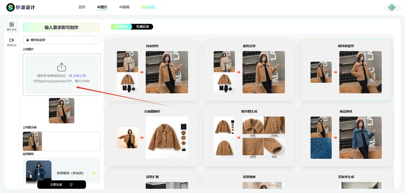The image size is (405, 193).
Task: Select the 虚拟试穿 scenario card title
Action: (x=249, y=46)
